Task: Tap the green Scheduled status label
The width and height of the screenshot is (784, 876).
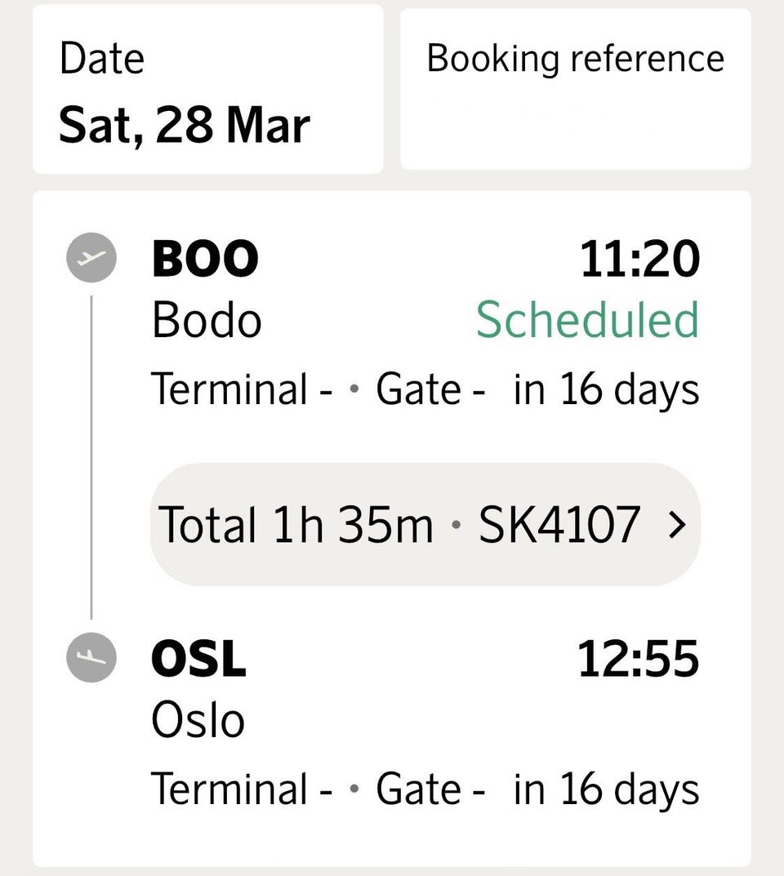Action: coord(587,320)
